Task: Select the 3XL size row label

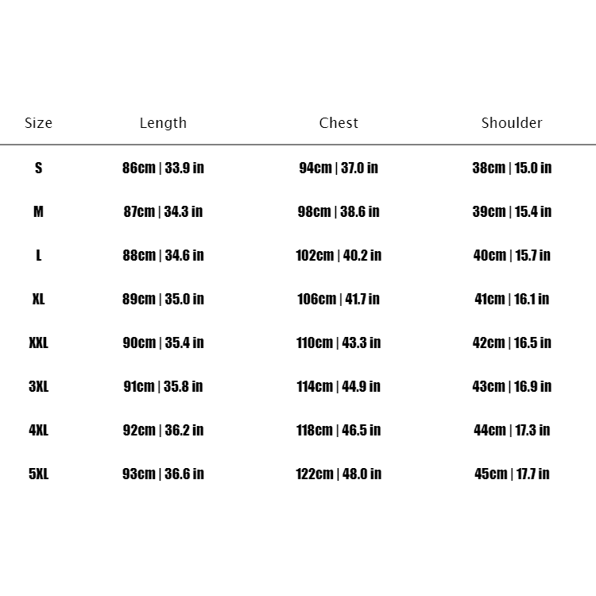Action: tap(38, 386)
